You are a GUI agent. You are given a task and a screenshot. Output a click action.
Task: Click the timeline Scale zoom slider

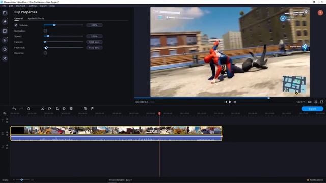tap(21, 180)
